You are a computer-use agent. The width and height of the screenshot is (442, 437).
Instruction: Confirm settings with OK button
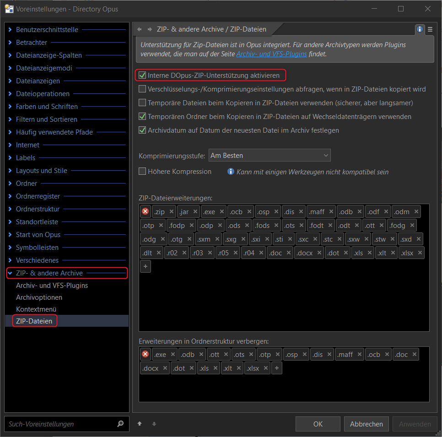pyautogui.click(x=318, y=424)
